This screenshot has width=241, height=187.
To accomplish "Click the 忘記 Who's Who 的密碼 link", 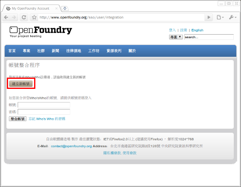I will pos(47,119).
